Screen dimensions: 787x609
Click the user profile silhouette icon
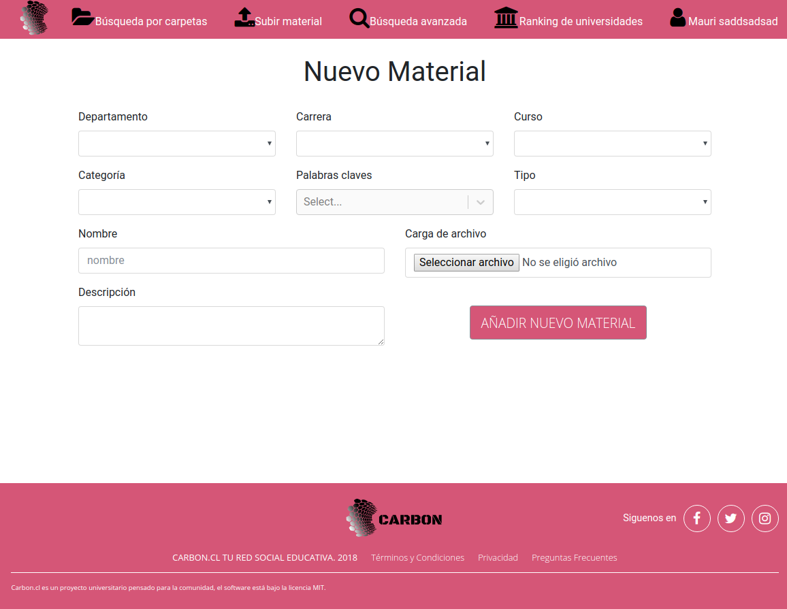677,18
